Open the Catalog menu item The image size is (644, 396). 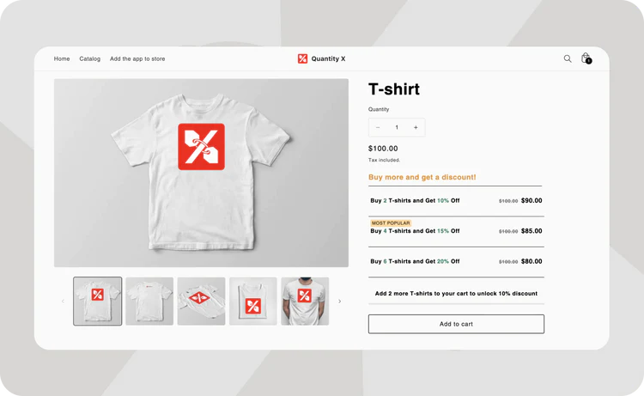click(90, 58)
